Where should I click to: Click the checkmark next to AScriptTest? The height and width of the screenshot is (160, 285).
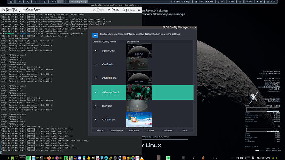95,78
